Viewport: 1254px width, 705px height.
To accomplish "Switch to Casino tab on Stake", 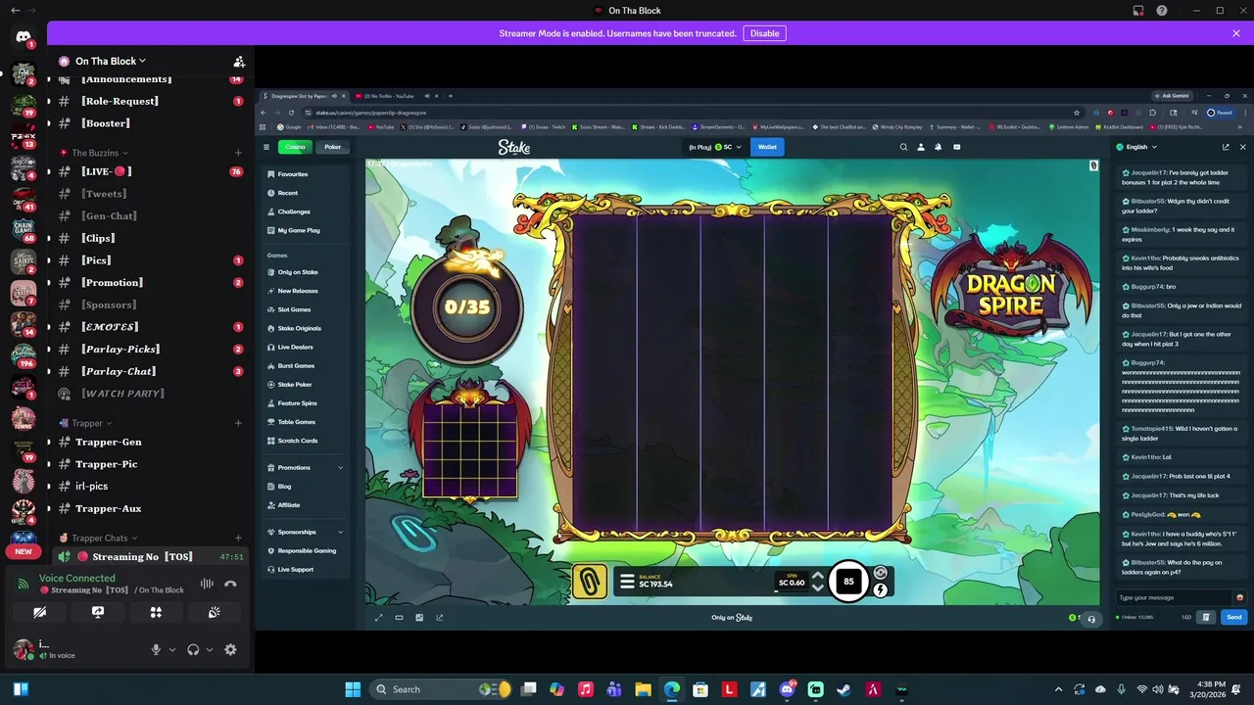I will [x=295, y=147].
